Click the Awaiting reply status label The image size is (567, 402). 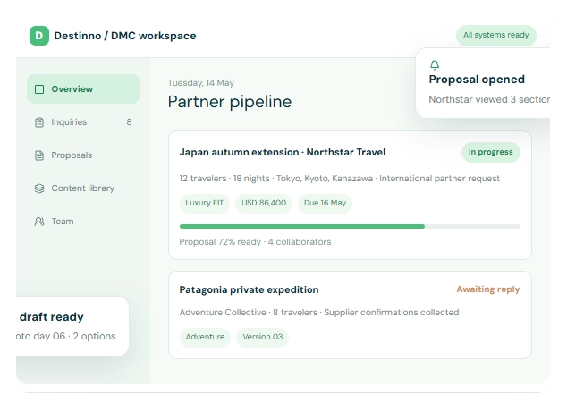click(487, 289)
